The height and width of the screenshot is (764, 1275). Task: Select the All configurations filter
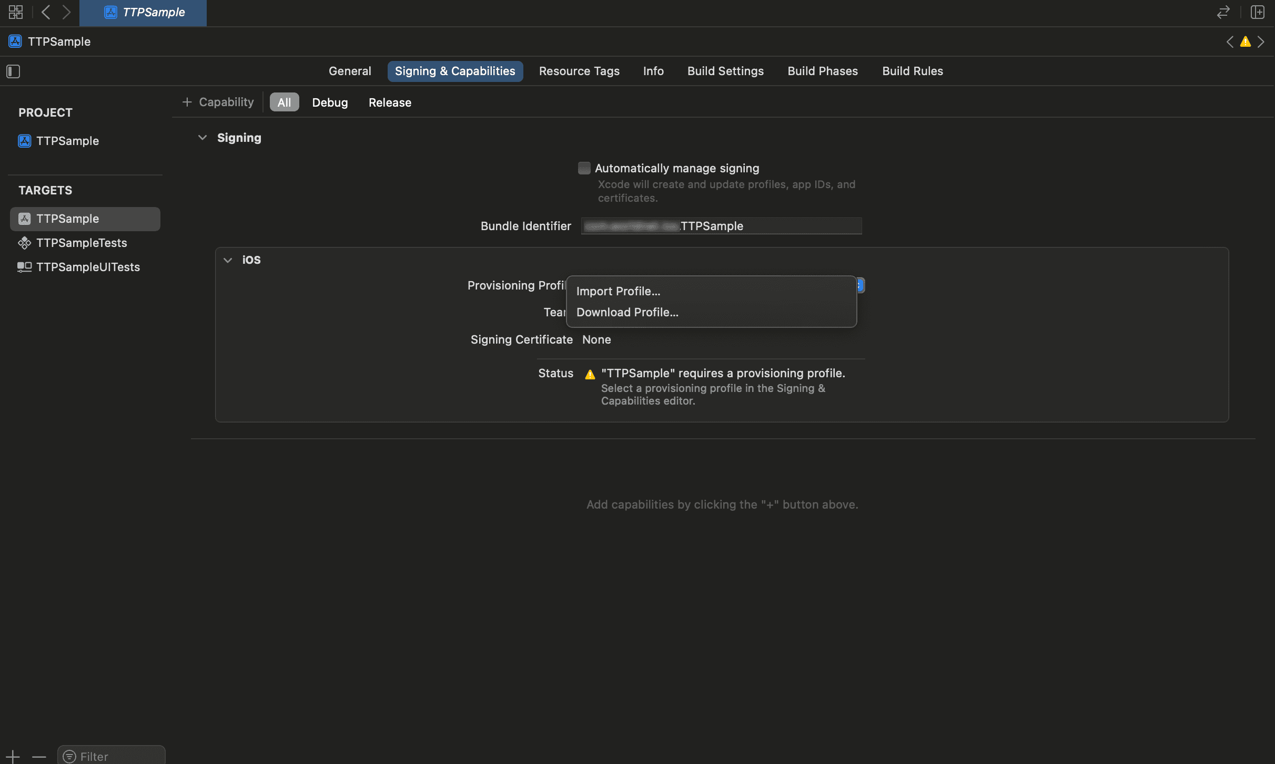[284, 102]
